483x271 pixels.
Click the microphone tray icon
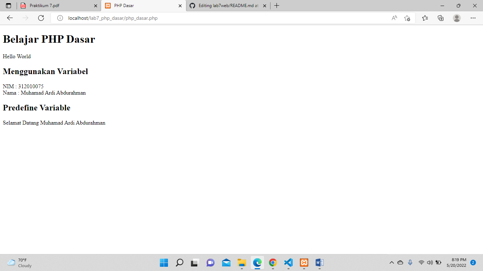[410, 263]
